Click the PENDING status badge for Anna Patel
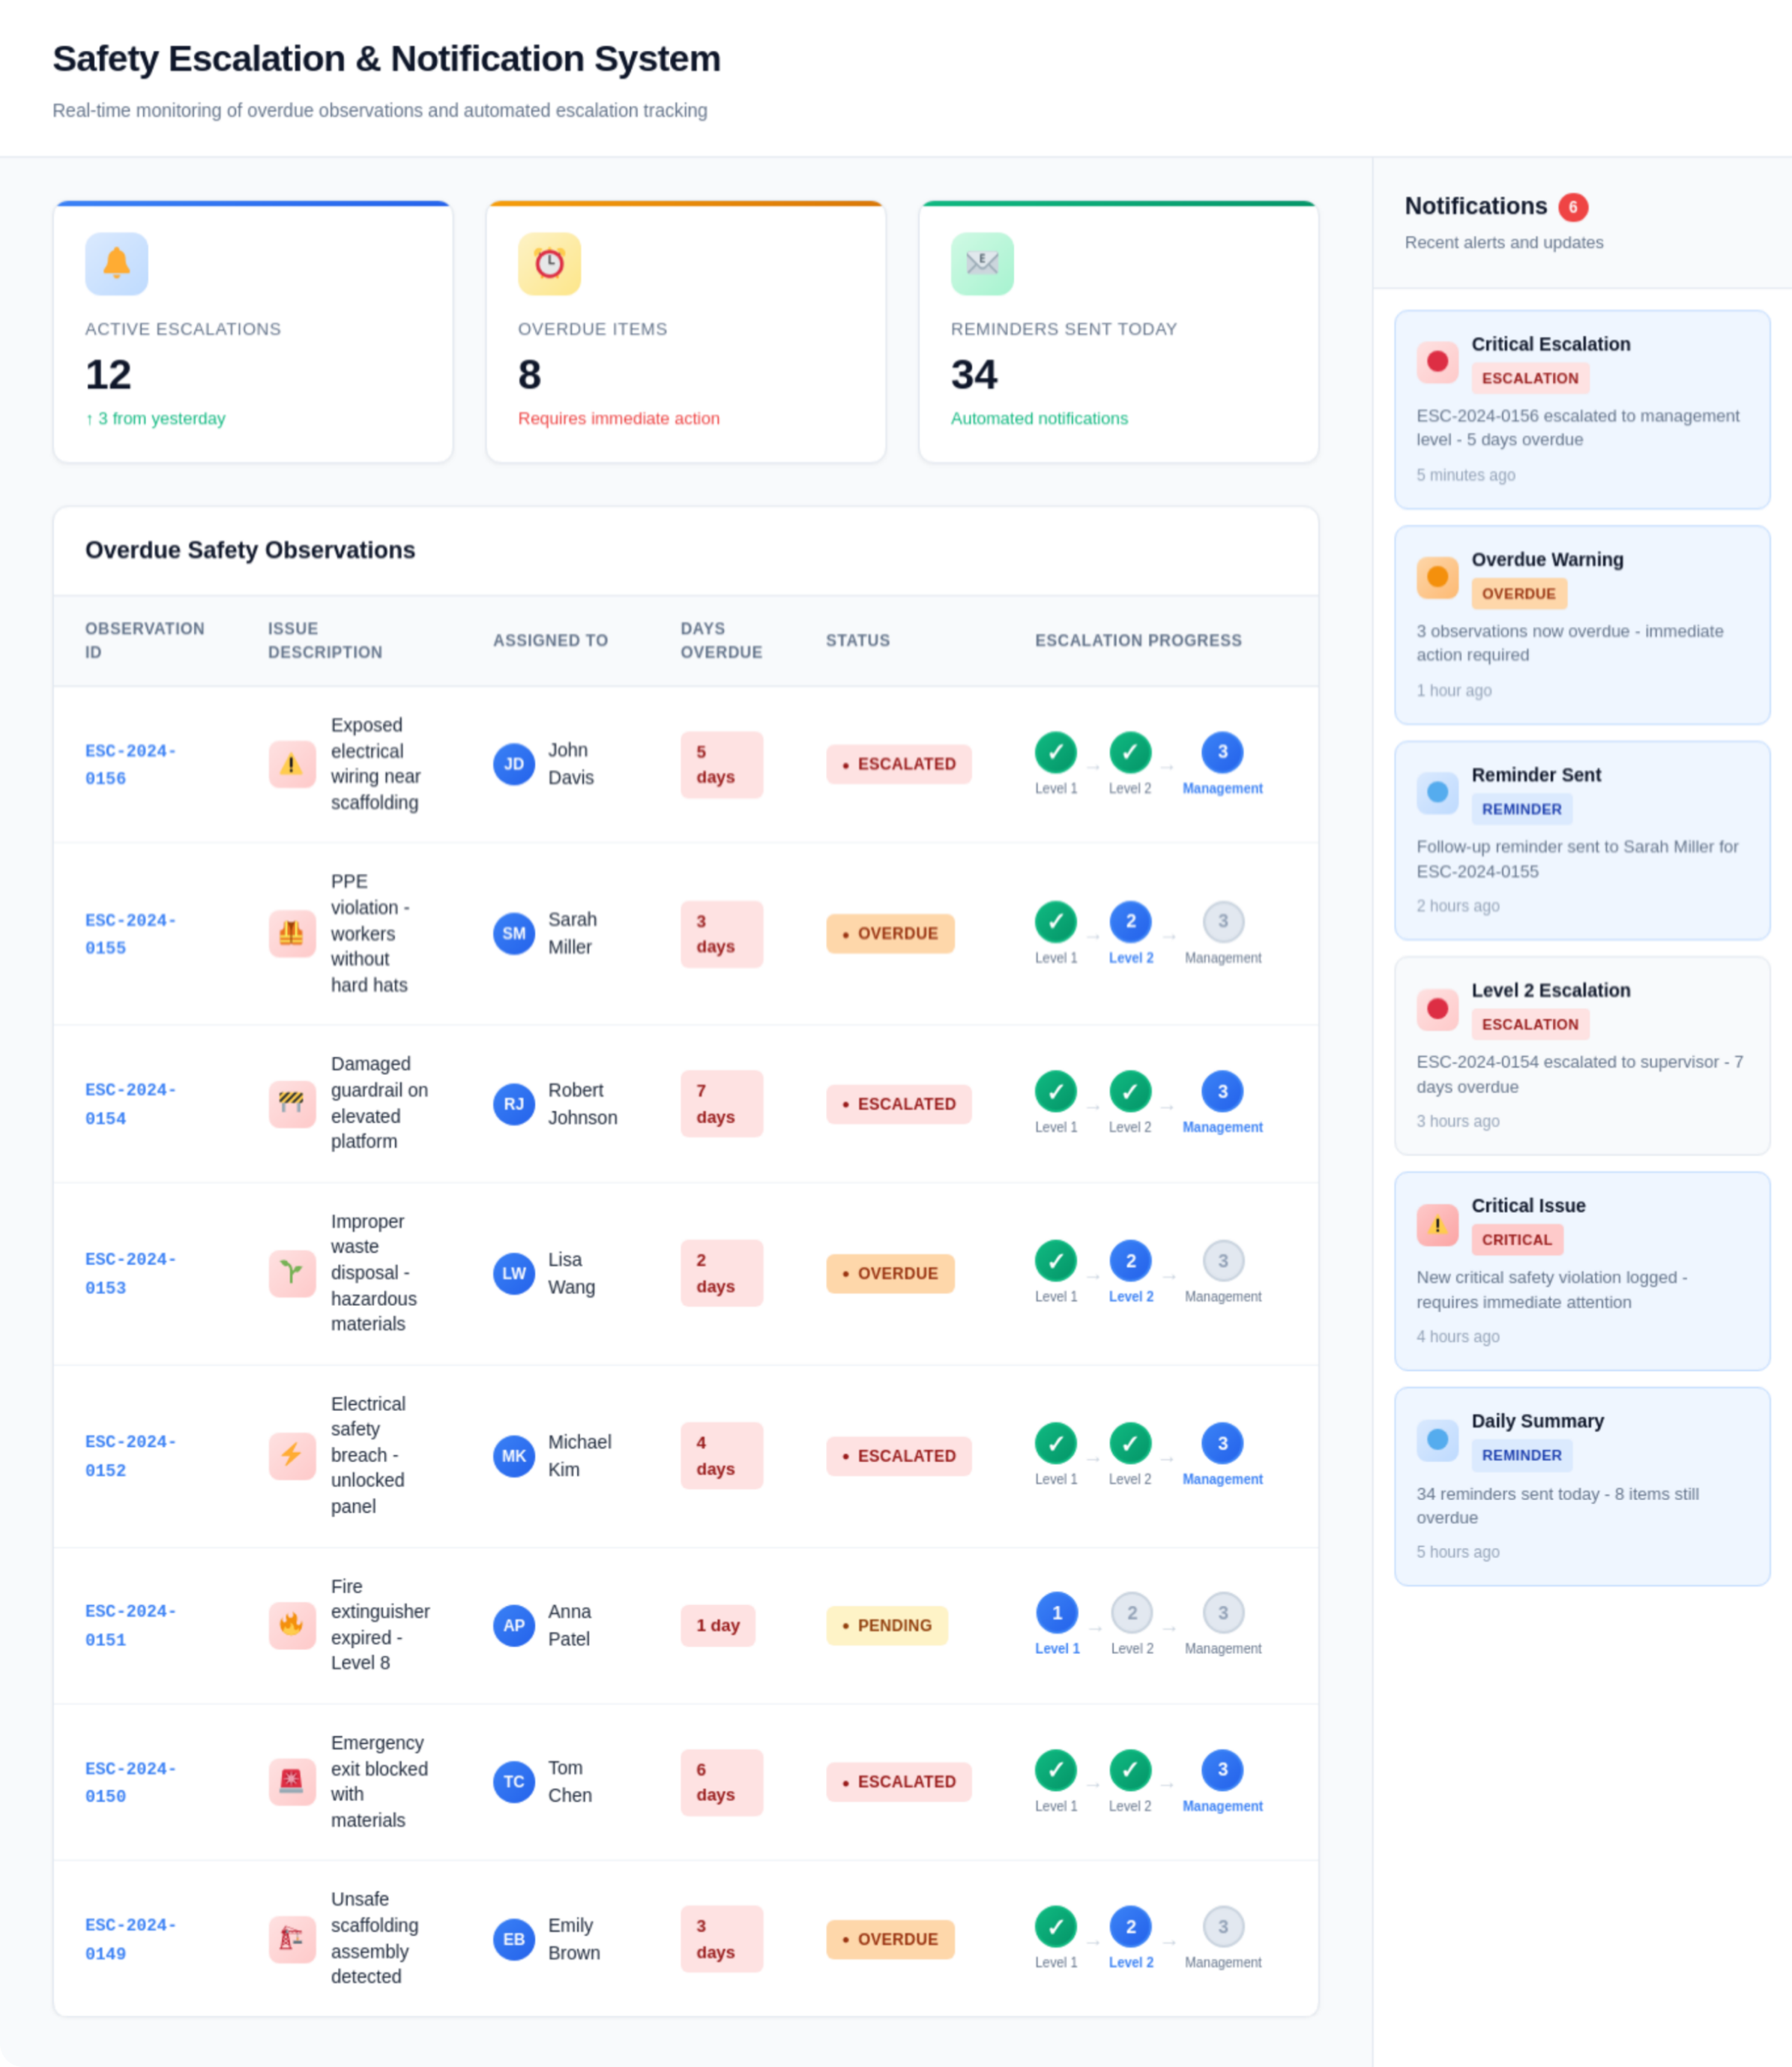Screen dimensions: 1792x2067 [x=886, y=1625]
